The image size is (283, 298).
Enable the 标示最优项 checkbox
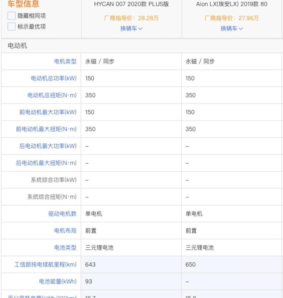(x=11, y=26)
